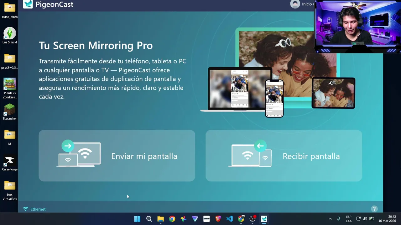Open taskbar Search

click(149, 219)
